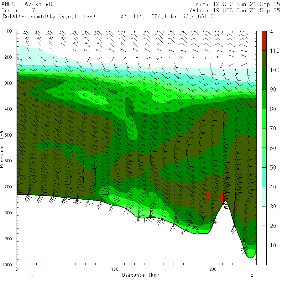Click the left red supersaturation patch near 200 km

coord(207,195)
